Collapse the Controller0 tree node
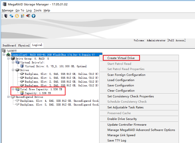Screen dimensions: 195x143 [x=4, y=55]
